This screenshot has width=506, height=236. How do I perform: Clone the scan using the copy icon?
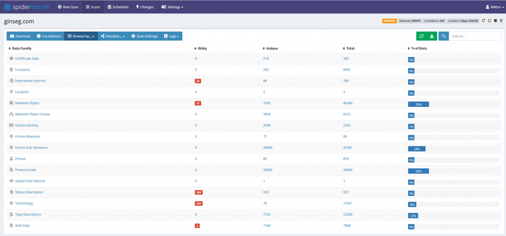(490, 21)
